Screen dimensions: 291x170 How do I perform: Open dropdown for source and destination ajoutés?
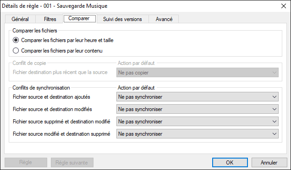coord(197,97)
